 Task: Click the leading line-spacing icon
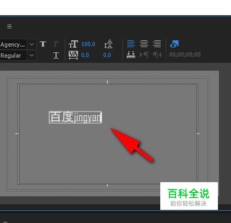pyautogui.click(x=108, y=44)
